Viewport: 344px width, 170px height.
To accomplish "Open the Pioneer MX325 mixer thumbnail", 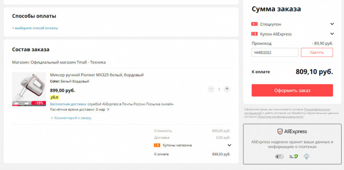I will click(x=29, y=90).
